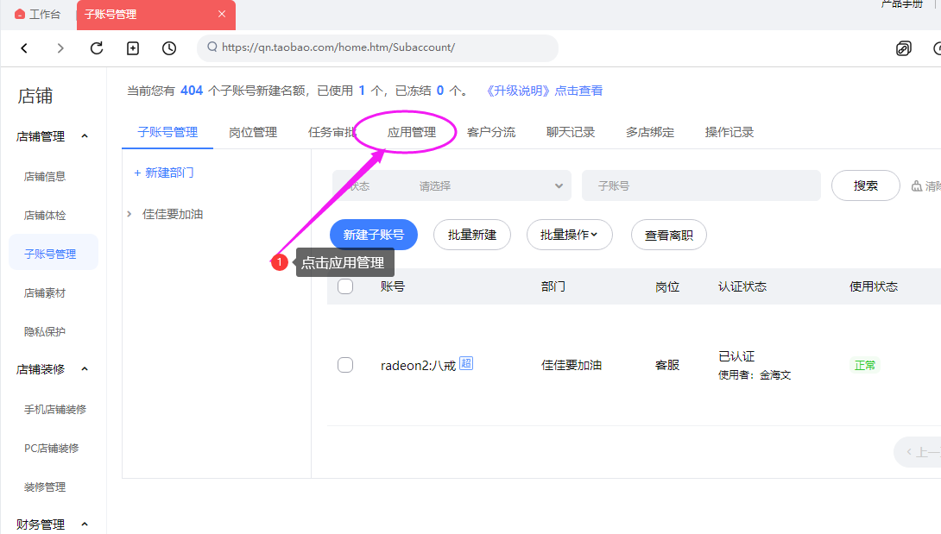This screenshot has width=941, height=534.
Task: Click the magnifier icon inside the address bar
Action: pyautogui.click(x=212, y=48)
